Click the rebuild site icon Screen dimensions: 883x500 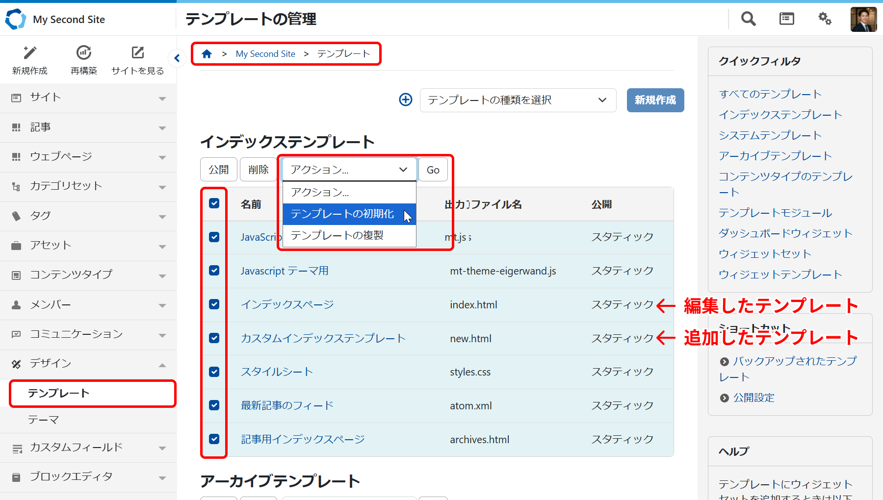84,53
